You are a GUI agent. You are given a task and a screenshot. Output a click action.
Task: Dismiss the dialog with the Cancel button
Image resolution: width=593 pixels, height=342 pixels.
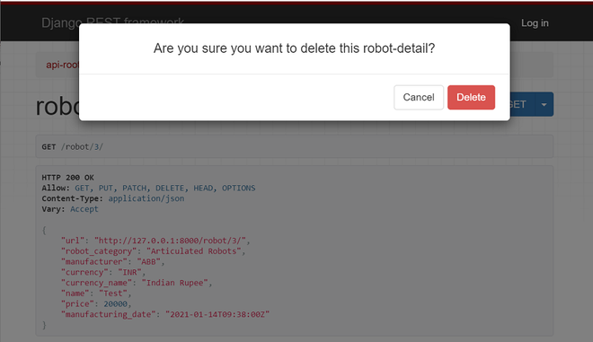click(x=419, y=98)
